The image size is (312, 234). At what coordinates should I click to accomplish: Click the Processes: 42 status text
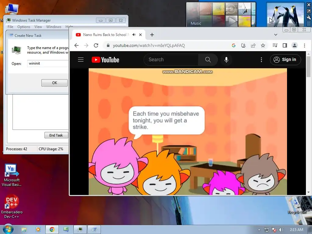coord(16,149)
